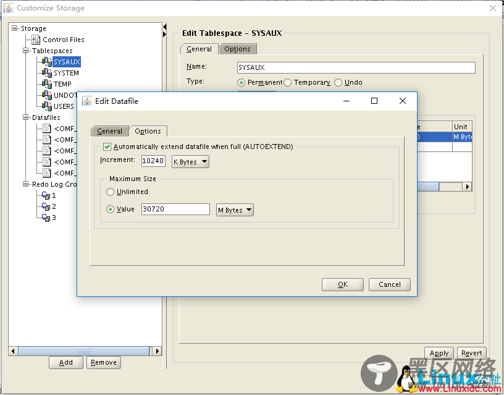
Task: Open General tab of Edit Tablespace
Action: tap(199, 49)
